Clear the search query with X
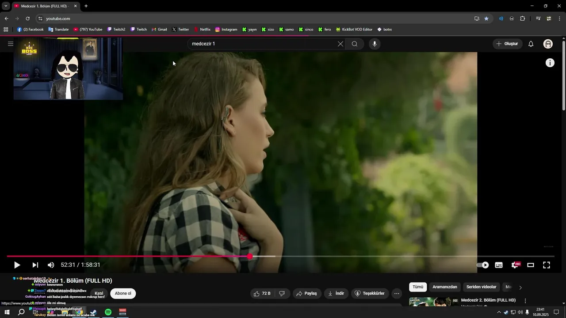Screen dimensions: 566x318 point(340,44)
